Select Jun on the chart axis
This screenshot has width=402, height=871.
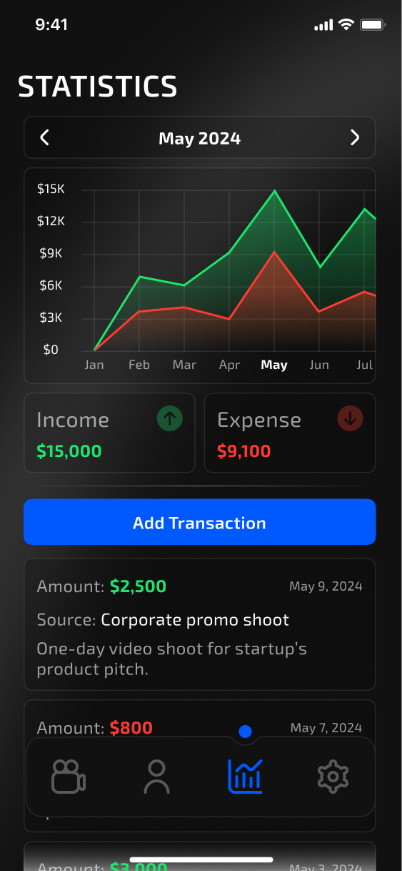click(319, 365)
